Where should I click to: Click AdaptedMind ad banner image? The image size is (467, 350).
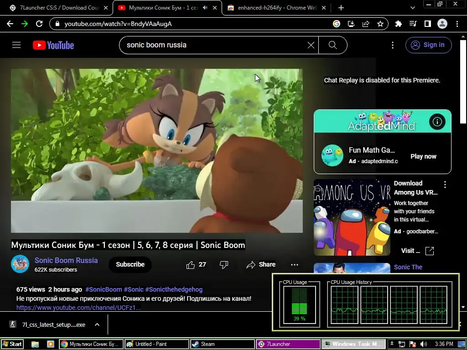click(382, 121)
